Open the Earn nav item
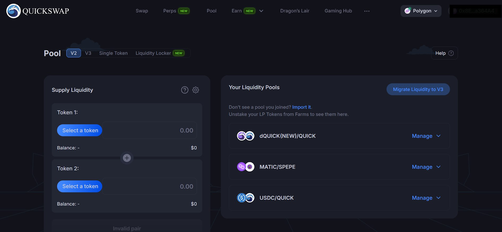 coord(237,11)
